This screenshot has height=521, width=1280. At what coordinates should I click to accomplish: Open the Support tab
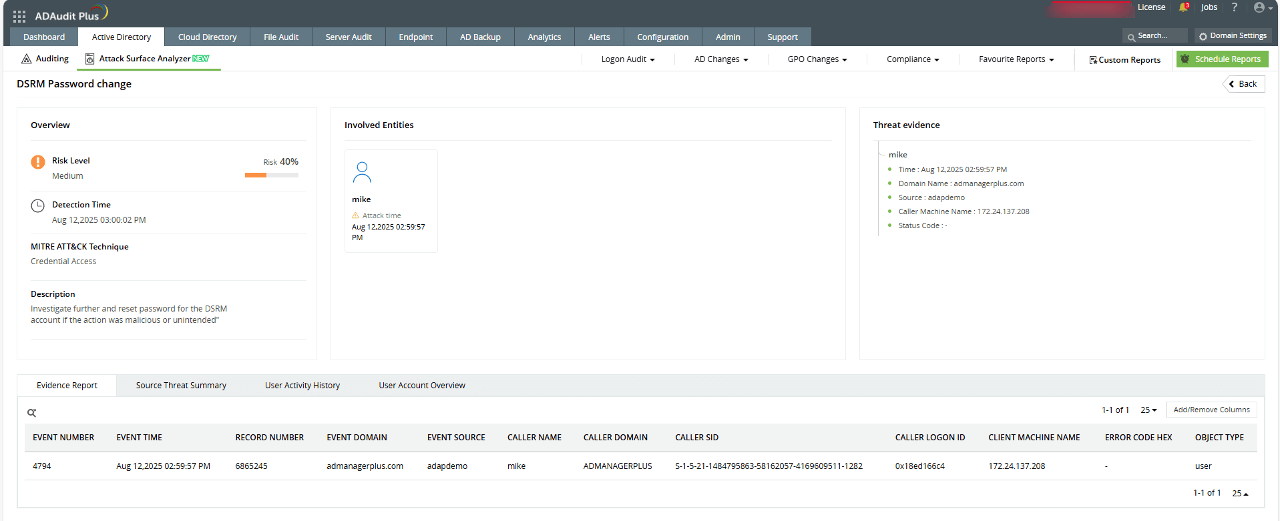tap(783, 37)
